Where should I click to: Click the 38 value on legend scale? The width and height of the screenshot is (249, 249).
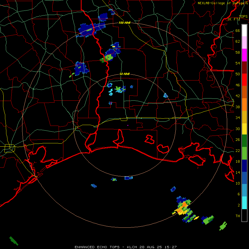click(238, 107)
